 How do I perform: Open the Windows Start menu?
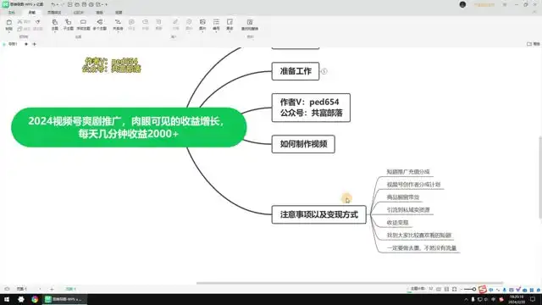click(x=7, y=299)
